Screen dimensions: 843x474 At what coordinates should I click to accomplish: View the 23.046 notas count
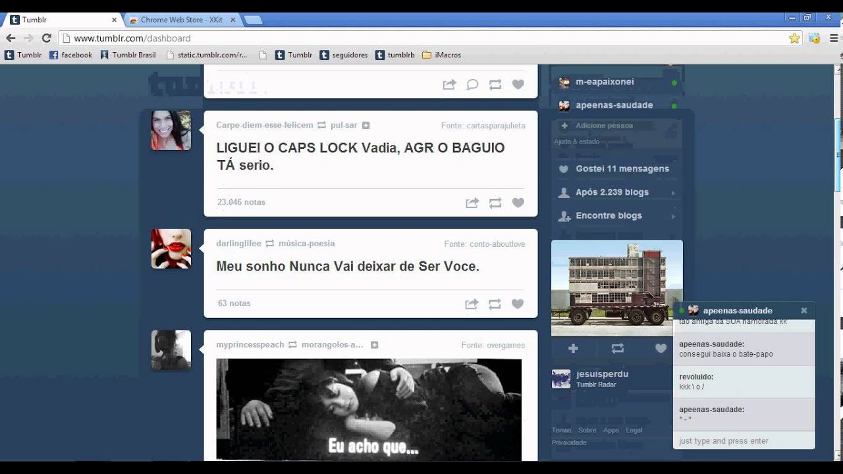tap(241, 202)
